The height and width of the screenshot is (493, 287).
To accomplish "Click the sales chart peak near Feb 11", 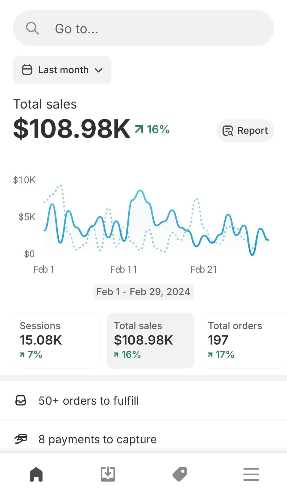I will pyautogui.click(x=140, y=191).
